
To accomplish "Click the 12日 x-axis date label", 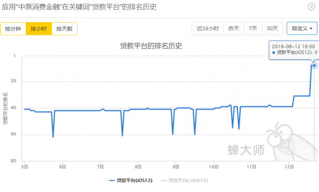I will point(289,167).
